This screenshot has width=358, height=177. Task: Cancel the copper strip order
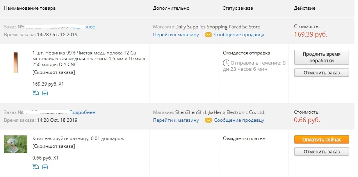coord(321,73)
